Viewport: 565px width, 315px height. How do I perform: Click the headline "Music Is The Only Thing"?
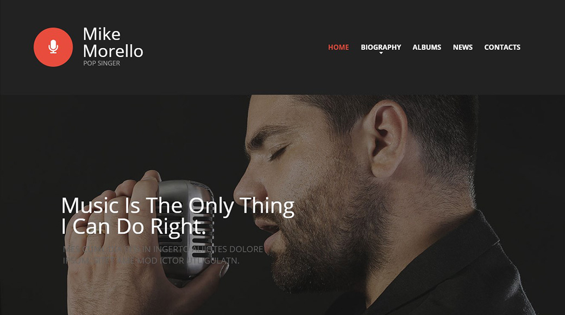click(x=178, y=206)
